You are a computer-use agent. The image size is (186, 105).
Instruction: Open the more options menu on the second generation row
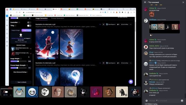(130, 63)
